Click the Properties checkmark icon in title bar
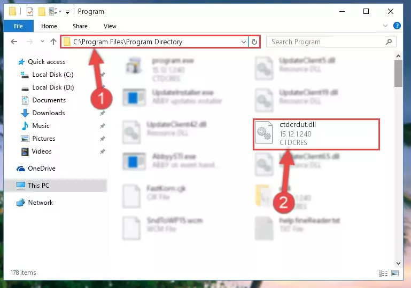Viewport: 411px width, 288px height. tap(30, 12)
